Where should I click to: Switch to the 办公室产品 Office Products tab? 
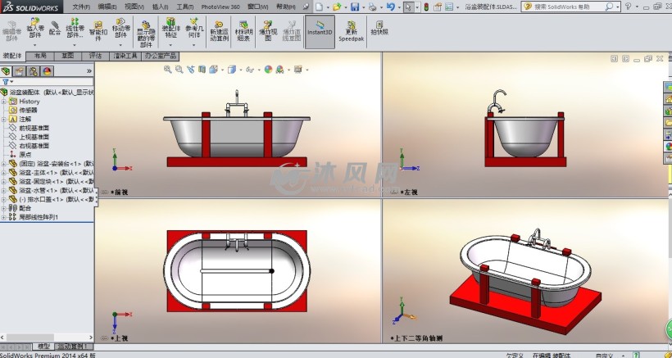click(161, 56)
